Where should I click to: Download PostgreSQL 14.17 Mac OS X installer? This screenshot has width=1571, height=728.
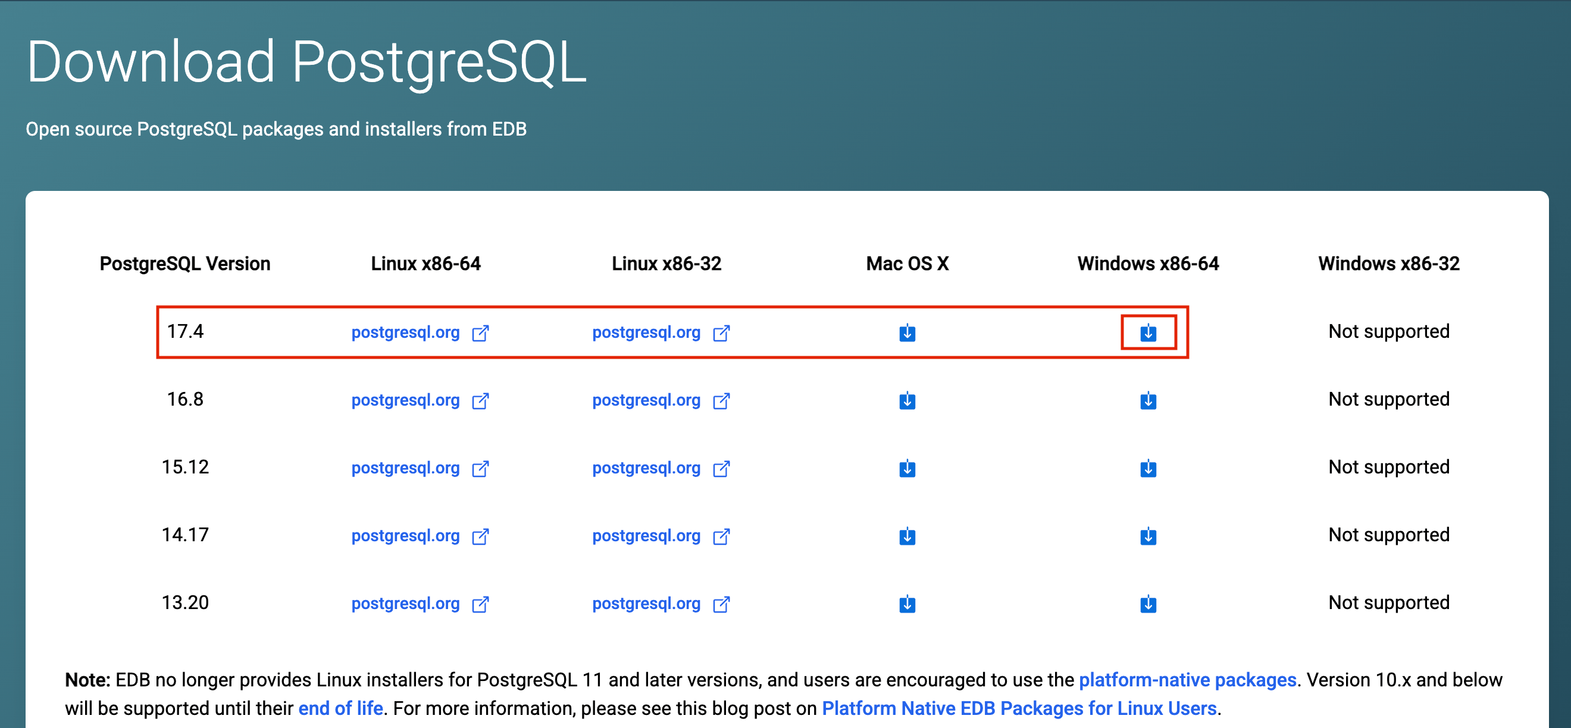(907, 536)
